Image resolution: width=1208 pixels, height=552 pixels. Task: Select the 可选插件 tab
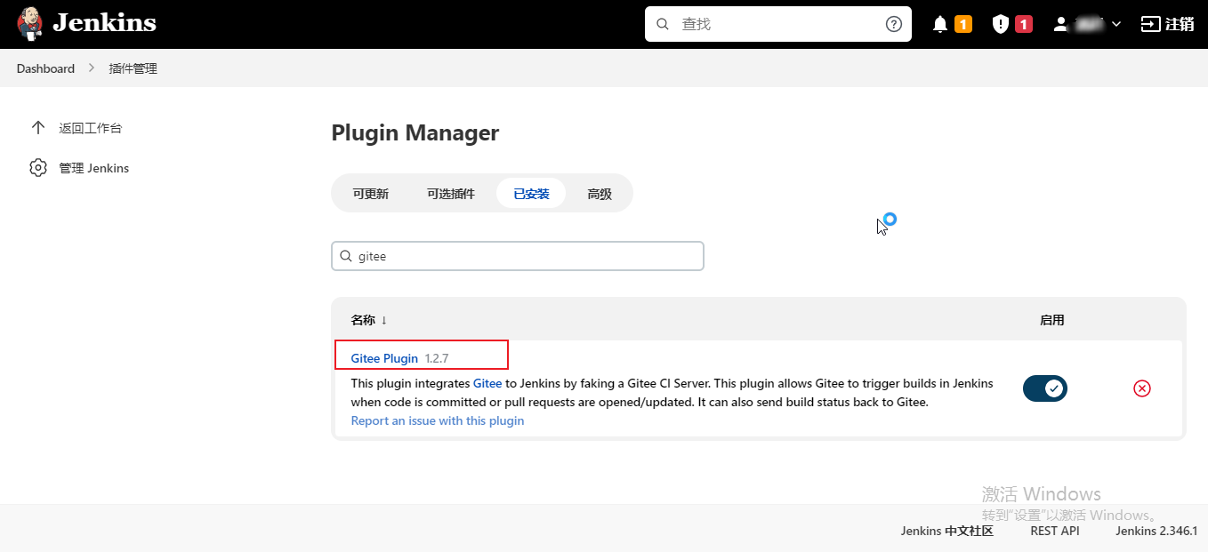coord(451,193)
